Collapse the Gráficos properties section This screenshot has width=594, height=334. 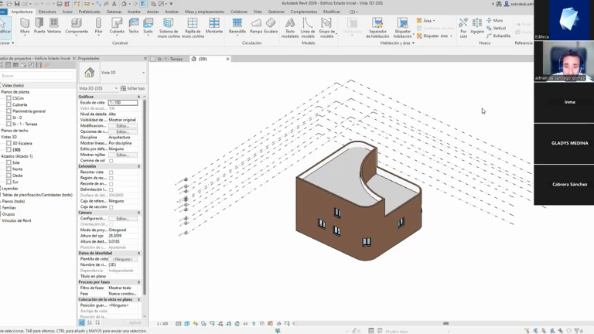point(138,97)
